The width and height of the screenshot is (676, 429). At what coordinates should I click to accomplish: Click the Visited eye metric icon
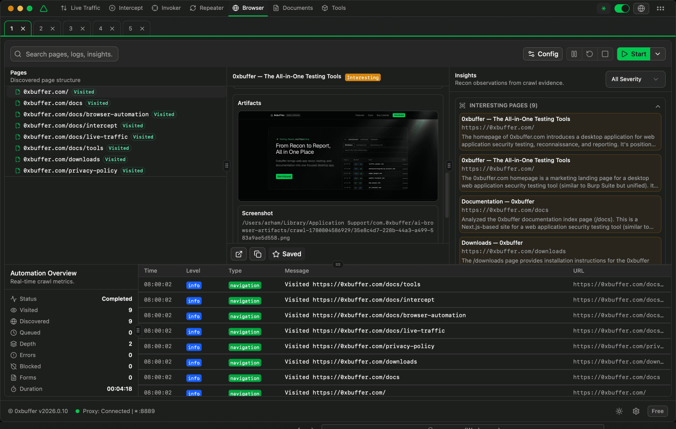(14, 310)
